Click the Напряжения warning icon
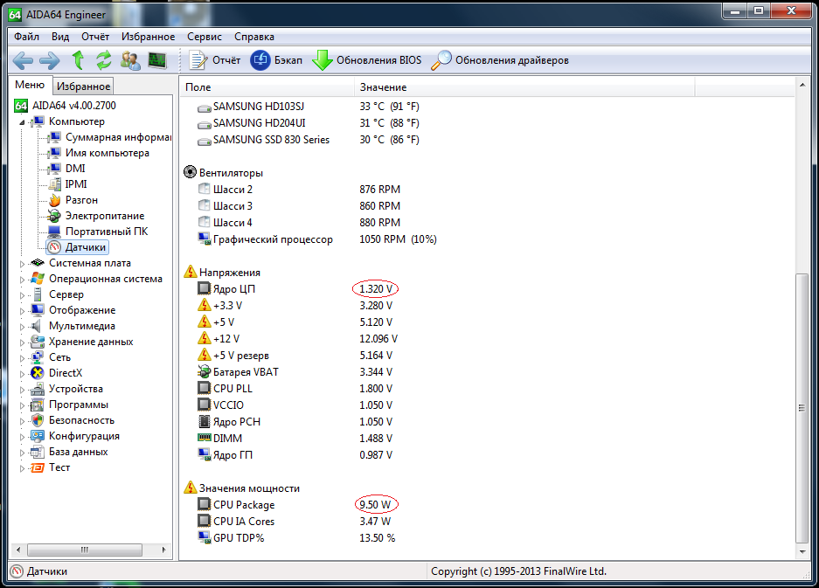 coord(191,272)
